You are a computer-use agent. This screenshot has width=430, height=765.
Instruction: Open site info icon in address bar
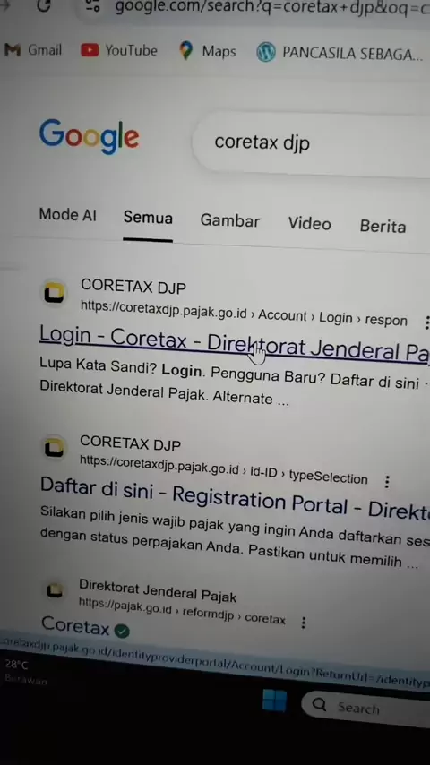click(93, 6)
